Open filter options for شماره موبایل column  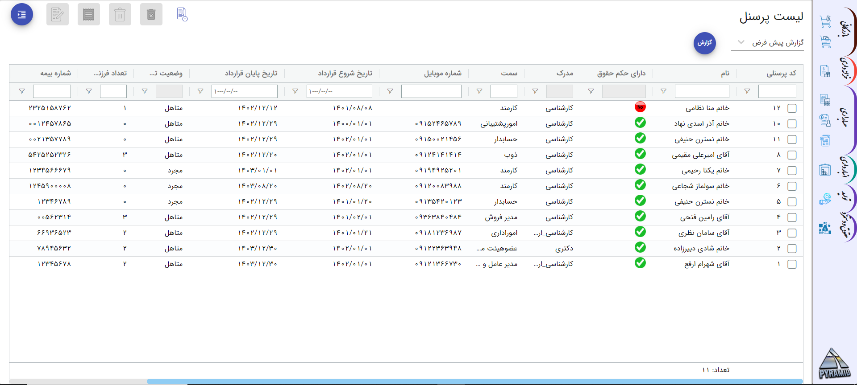(390, 91)
